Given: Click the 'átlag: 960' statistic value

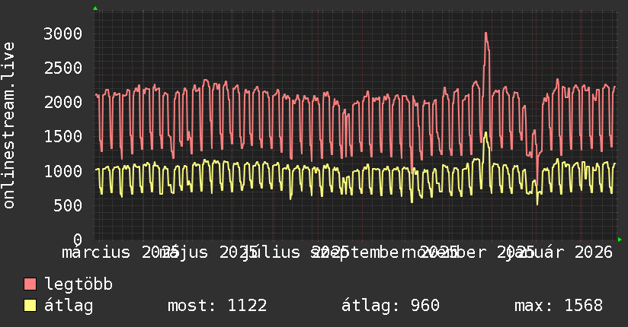Looking at the screenshot, I should (x=390, y=306).
